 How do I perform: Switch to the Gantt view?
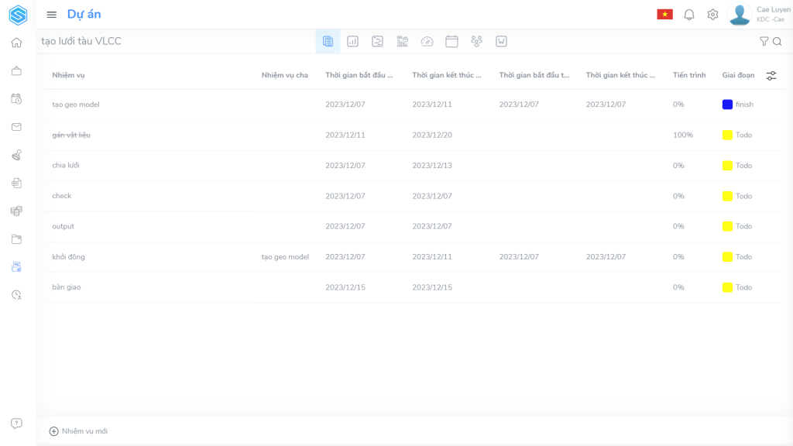click(x=377, y=42)
